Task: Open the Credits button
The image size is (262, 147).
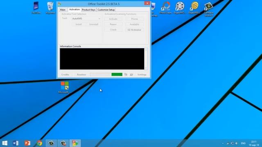Action: 65,74
